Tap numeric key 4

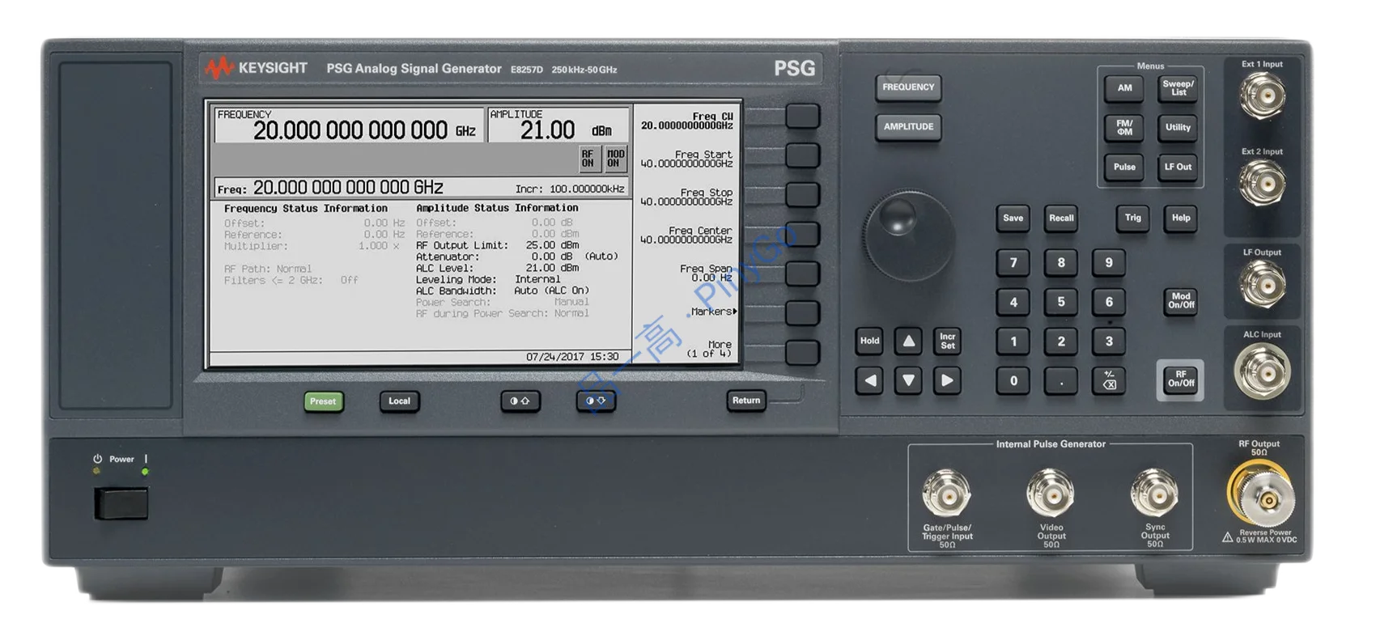pos(1013,303)
